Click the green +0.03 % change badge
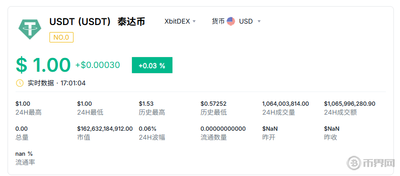 pyautogui.click(x=152, y=65)
